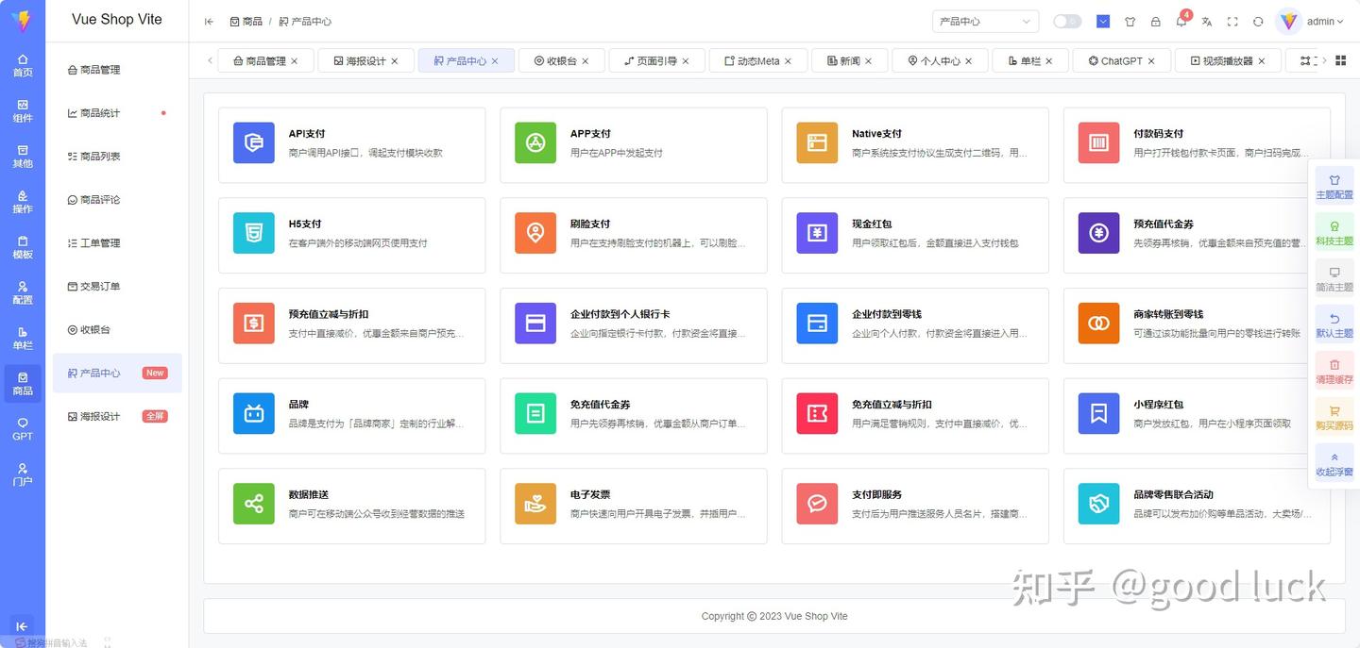The height and width of the screenshot is (648, 1360).
Task: Open the notification bell
Action: tap(1181, 22)
